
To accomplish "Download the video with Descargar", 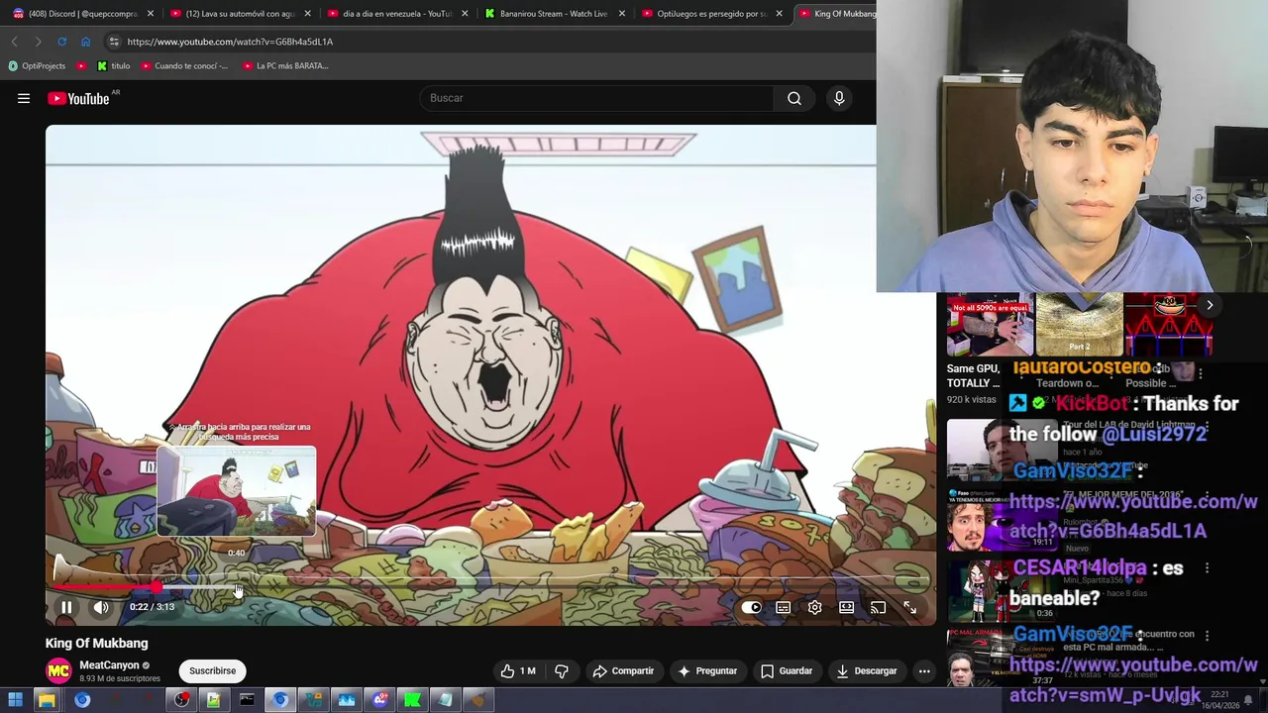I will (x=867, y=670).
